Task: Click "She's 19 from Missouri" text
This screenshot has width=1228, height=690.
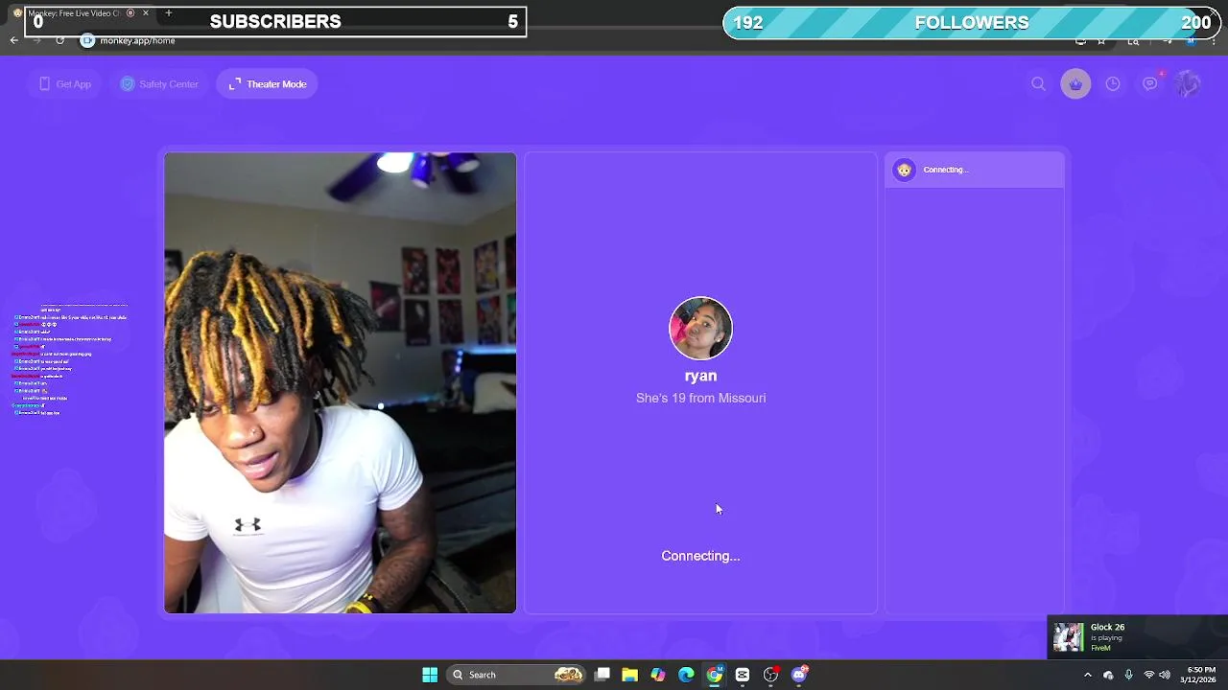Action: pos(700,398)
